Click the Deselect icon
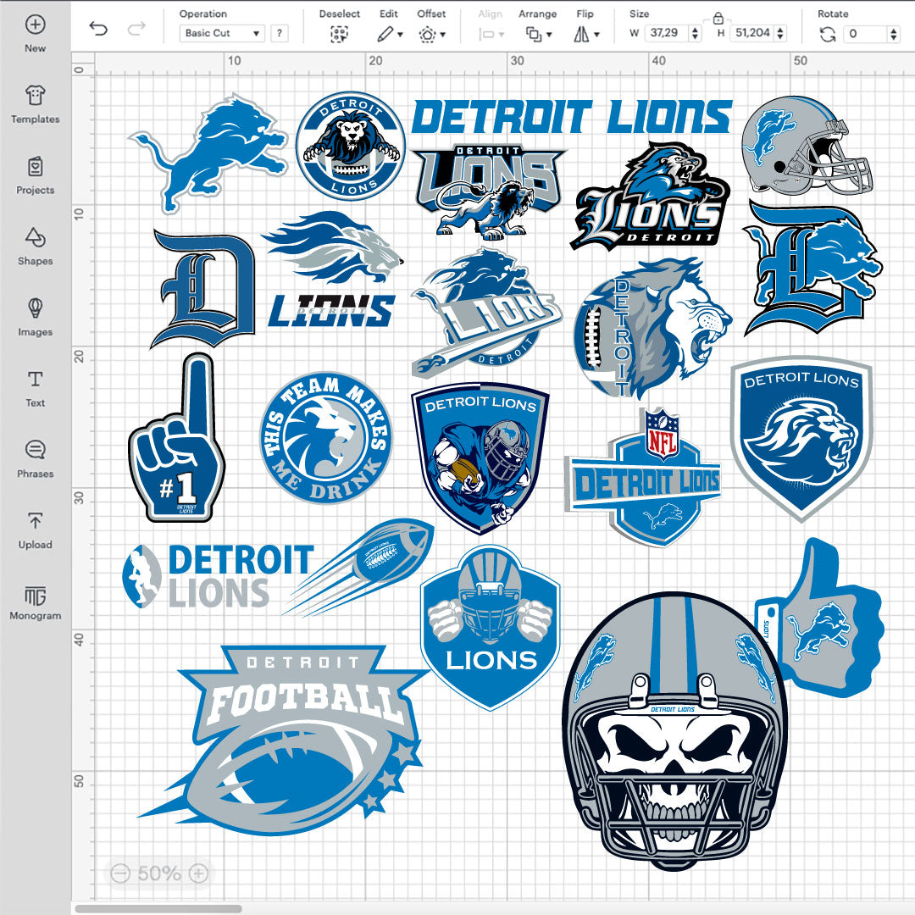Image resolution: width=915 pixels, height=915 pixels. click(339, 34)
